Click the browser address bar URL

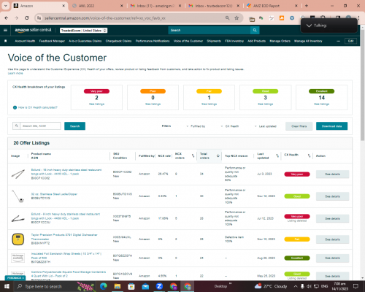[105, 18]
